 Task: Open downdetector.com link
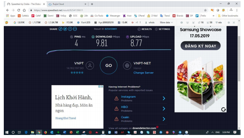[144, 128]
